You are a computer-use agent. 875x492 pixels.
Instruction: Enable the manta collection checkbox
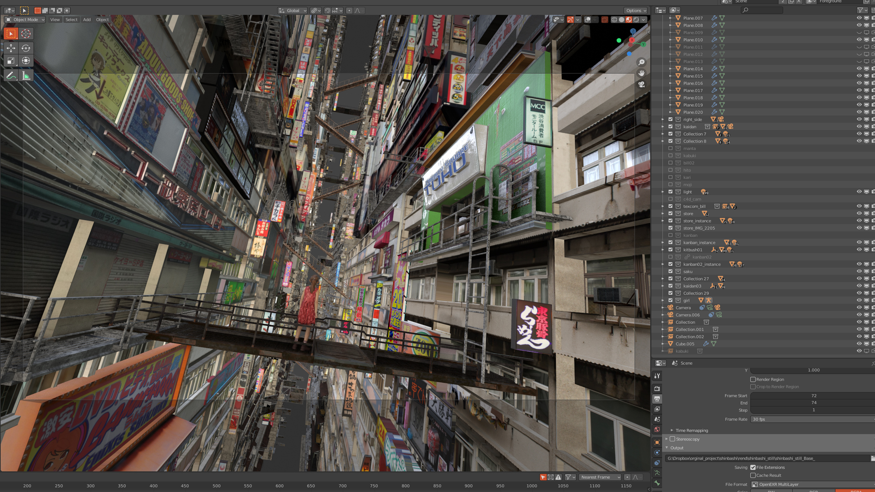pyautogui.click(x=670, y=149)
